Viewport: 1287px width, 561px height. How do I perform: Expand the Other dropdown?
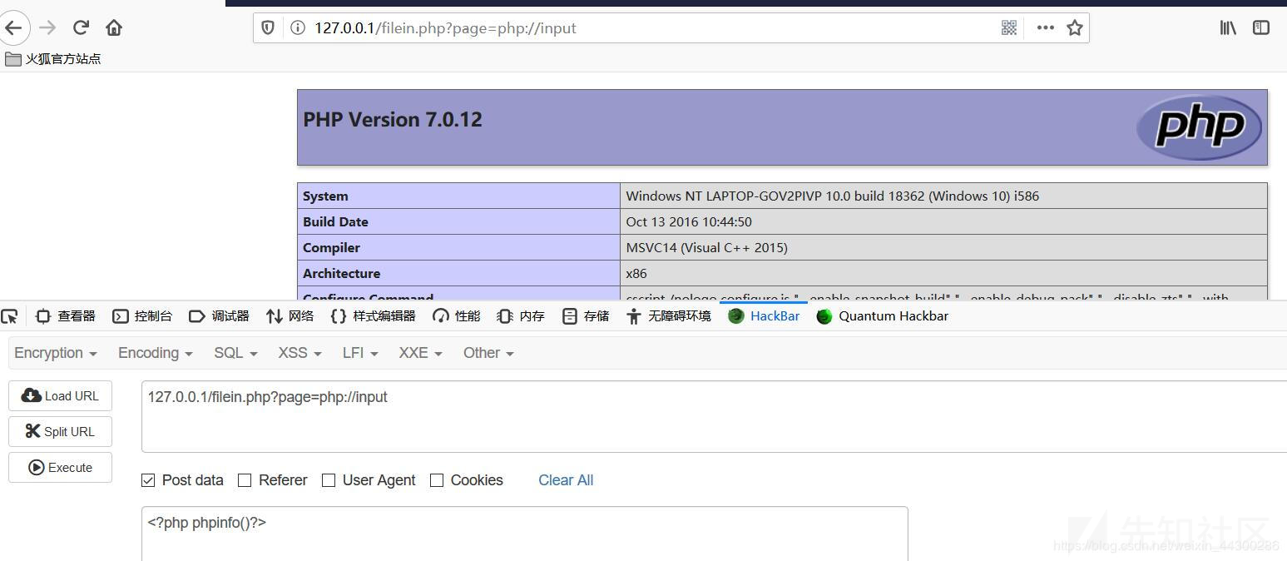[488, 353]
